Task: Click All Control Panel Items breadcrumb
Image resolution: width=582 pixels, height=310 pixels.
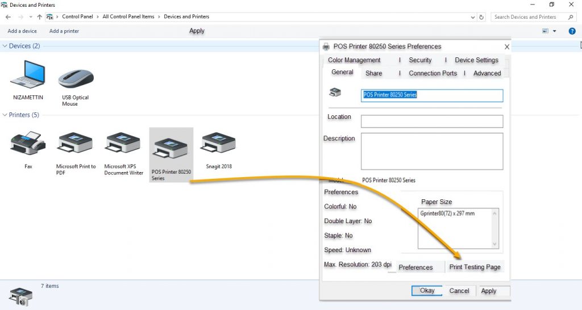Action: click(x=128, y=16)
